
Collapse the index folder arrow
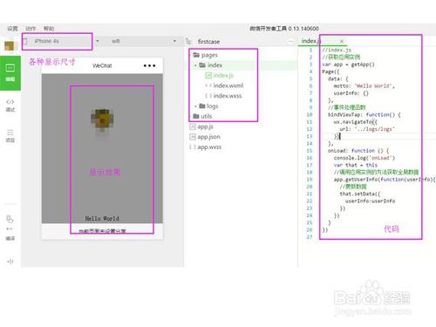[x=195, y=65]
